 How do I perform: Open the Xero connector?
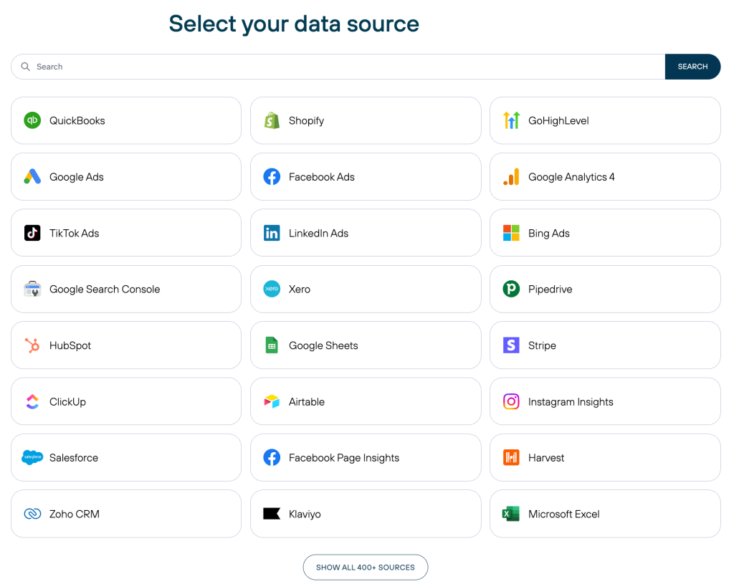coord(366,289)
